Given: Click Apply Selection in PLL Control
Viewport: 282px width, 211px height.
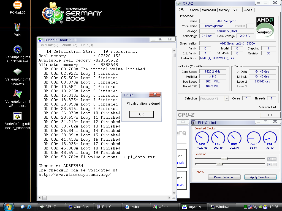Looking at the screenshot, I should (x=260, y=177).
